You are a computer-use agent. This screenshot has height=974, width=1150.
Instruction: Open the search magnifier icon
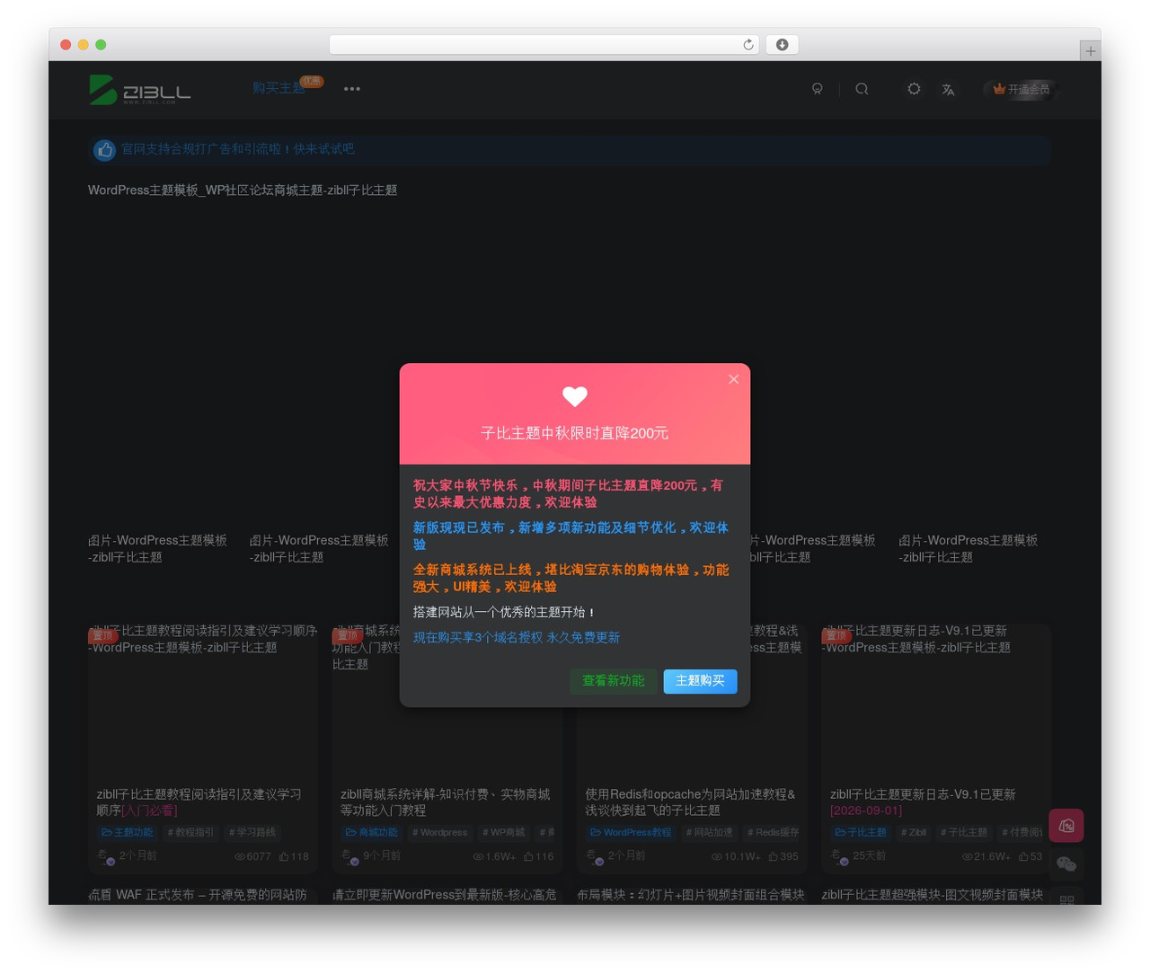(x=862, y=89)
